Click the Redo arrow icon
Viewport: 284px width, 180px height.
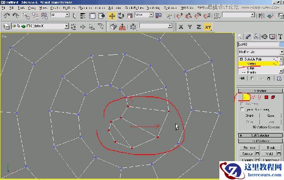pyautogui.click(x=16, y=16)
